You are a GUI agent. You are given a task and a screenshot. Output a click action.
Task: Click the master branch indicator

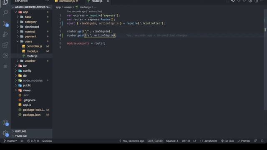(10, 141)
